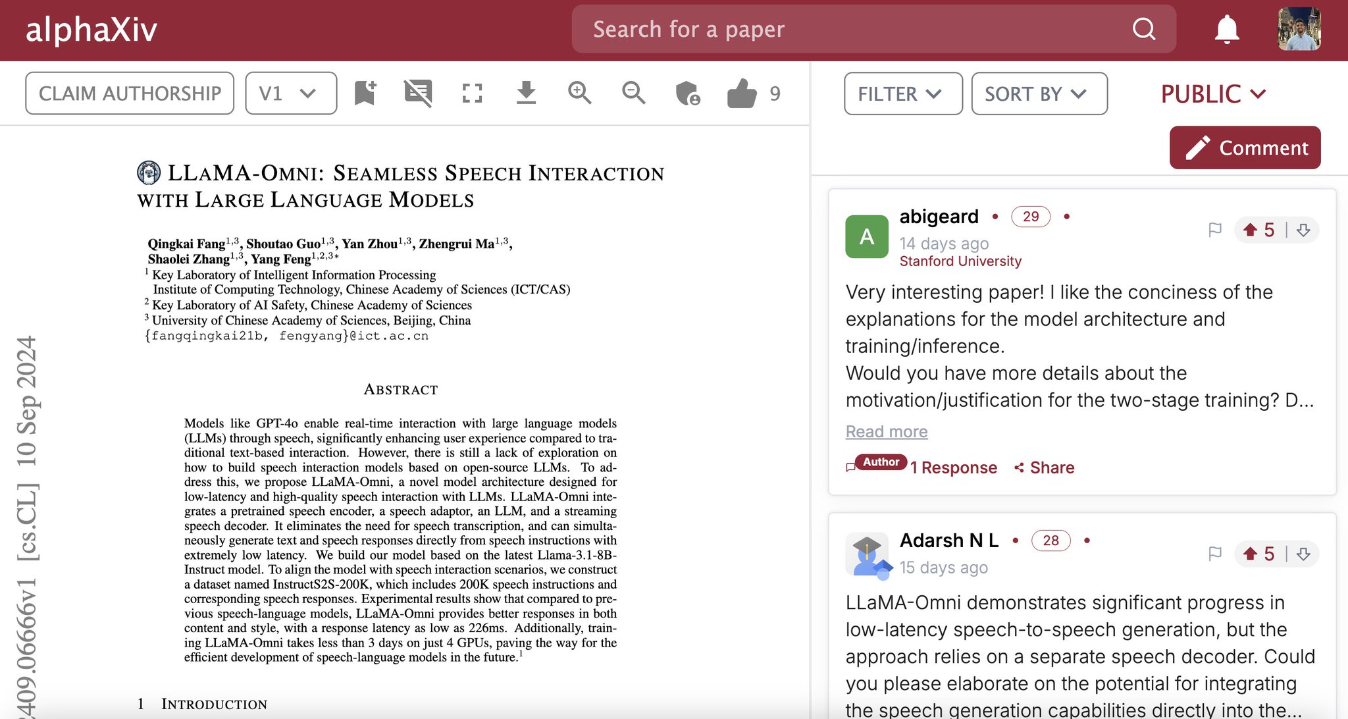Screen dimensions: 1348x719
Task: Upvote abigeard's comment
Action: pyautogui.click(x=1251, y=230)
